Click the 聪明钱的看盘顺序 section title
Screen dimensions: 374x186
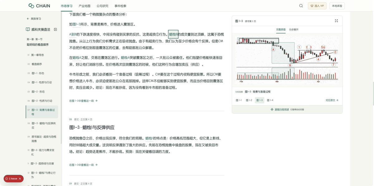click(38, 45)
